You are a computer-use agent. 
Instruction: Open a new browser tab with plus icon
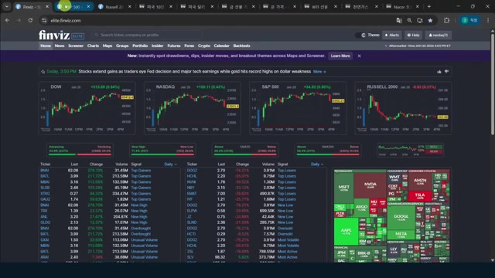[x=429, y=6]
